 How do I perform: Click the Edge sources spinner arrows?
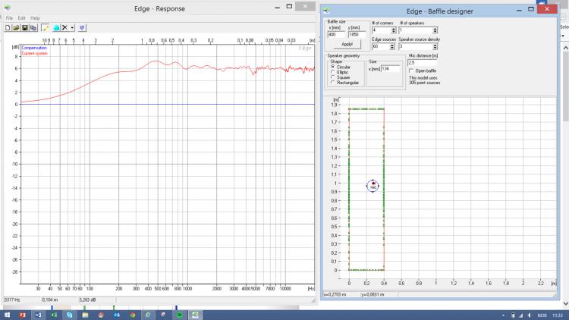coord(394,47)
